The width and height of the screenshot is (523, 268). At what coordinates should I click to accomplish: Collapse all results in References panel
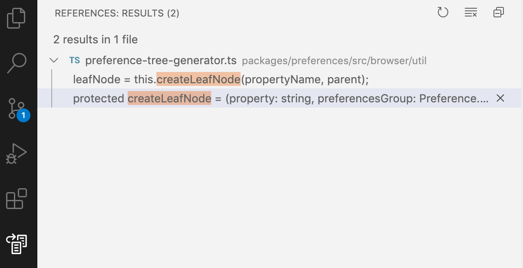pos(498,13)
